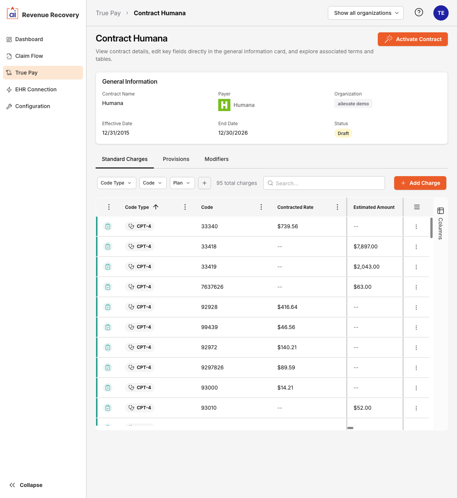This screenshot has width=457, height=498.
Task: Click inside the Search charges field
Action: (x=323, y=183)
